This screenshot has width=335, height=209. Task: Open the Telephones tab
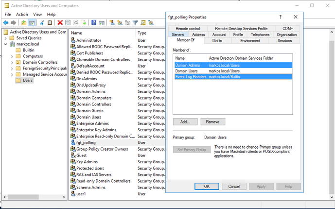[x=260, y=35]
